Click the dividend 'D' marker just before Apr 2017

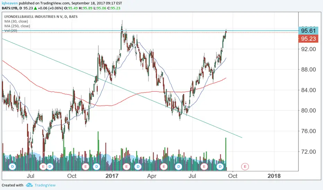(138, 167)
